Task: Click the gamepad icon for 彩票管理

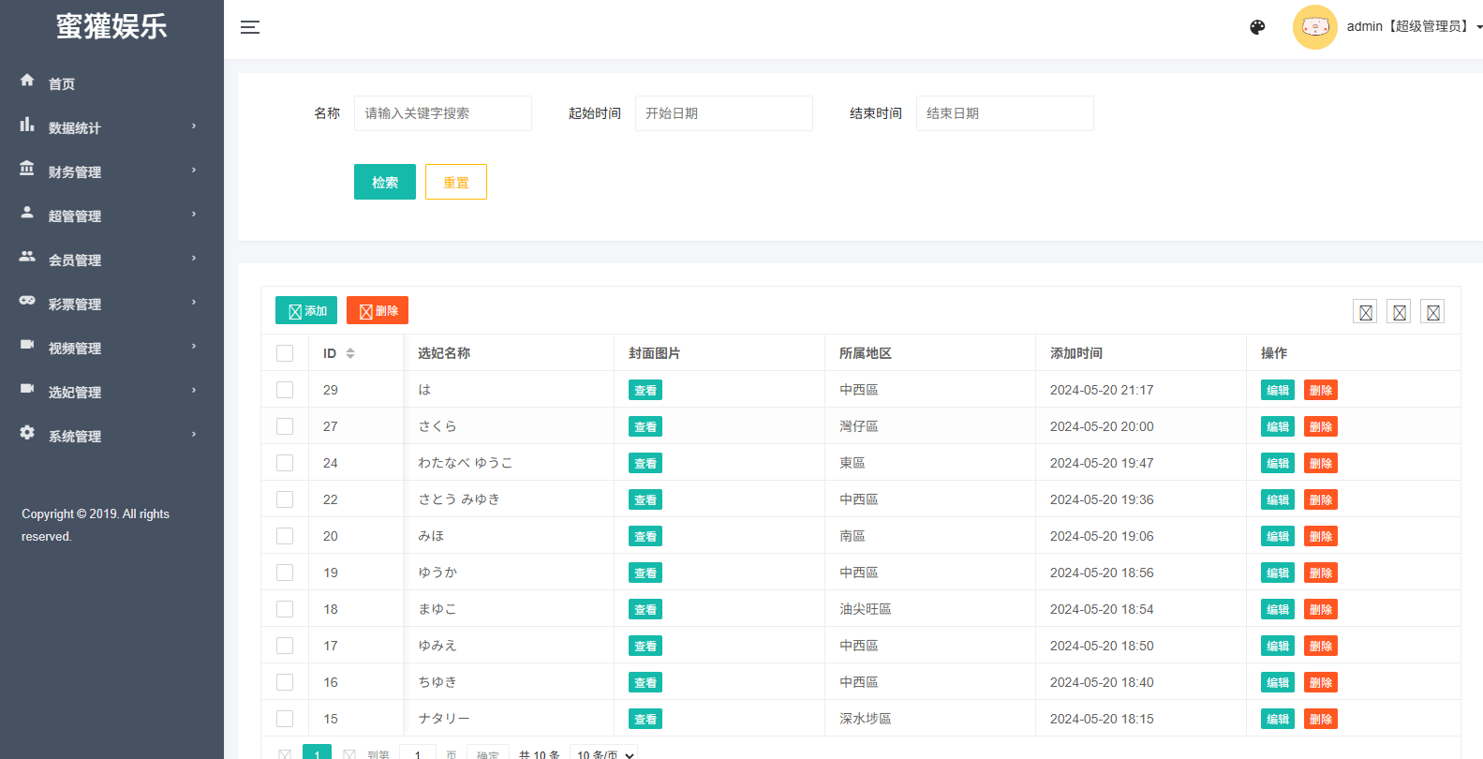Action: tap(27, 301)
